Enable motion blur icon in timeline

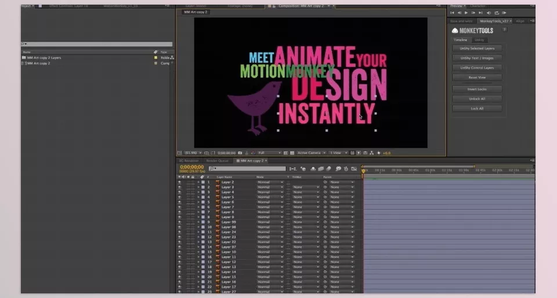[328, 169]
